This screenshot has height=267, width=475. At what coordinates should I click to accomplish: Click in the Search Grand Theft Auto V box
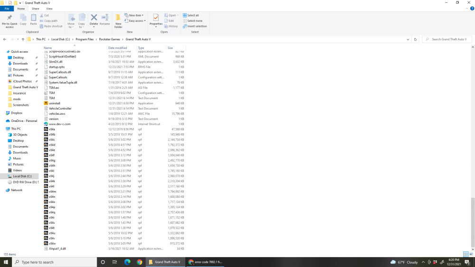click(x=447, y=39)
